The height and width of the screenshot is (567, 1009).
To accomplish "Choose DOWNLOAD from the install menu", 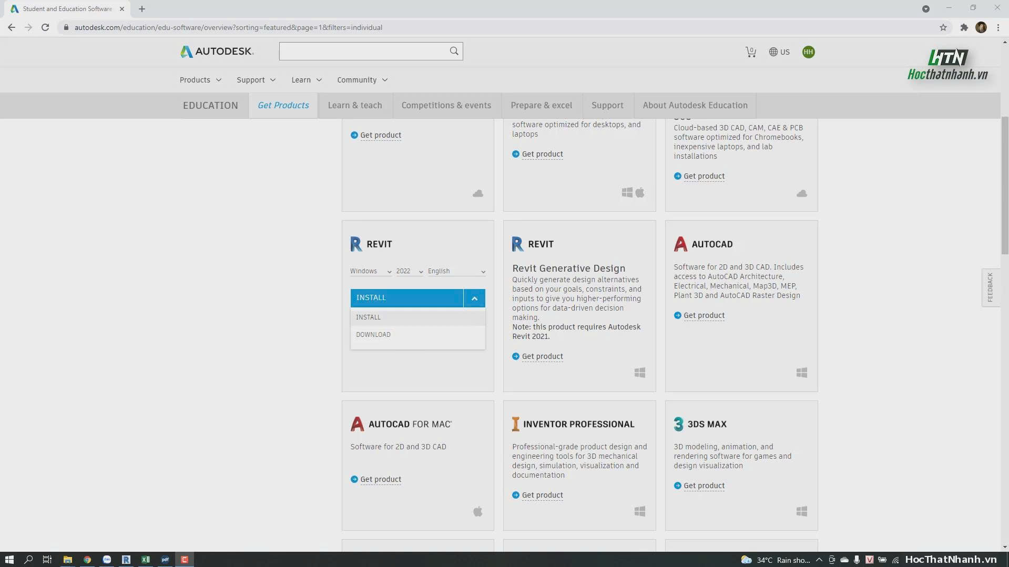I will [x=373, y=335].
